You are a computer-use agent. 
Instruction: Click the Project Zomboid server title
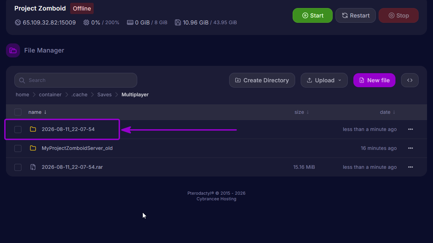tap(40, 8)
